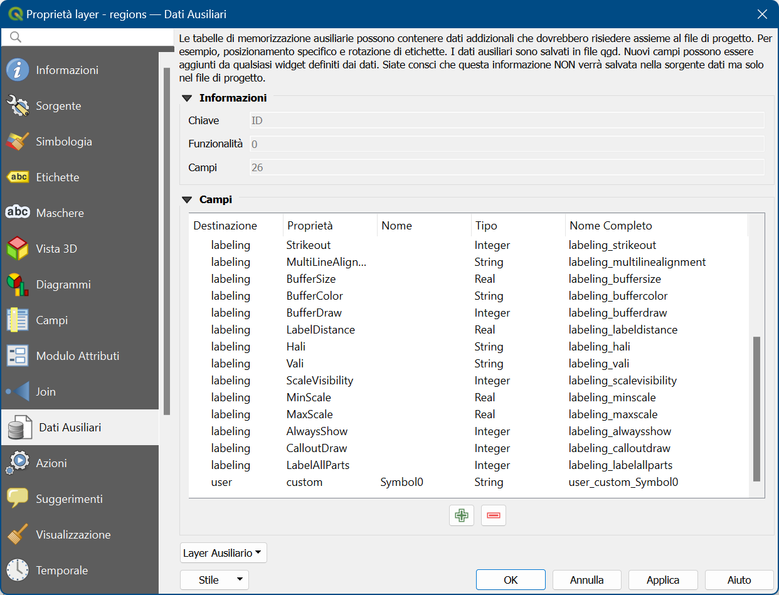
Task: Open Simbologia paintbrush page
Action: pyautogui.click(x=80, y=142)
